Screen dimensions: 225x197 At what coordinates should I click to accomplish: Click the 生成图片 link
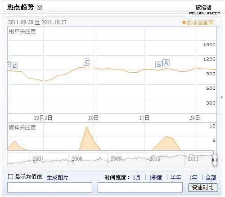(57, 178)
